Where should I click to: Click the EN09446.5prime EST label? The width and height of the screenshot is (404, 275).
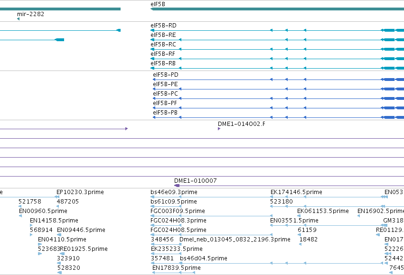point(81,230)
